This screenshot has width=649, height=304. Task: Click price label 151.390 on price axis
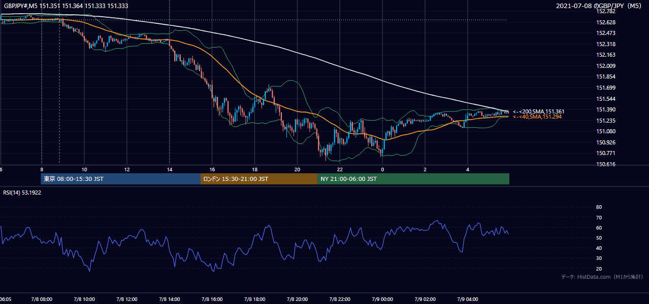[605, 109]
